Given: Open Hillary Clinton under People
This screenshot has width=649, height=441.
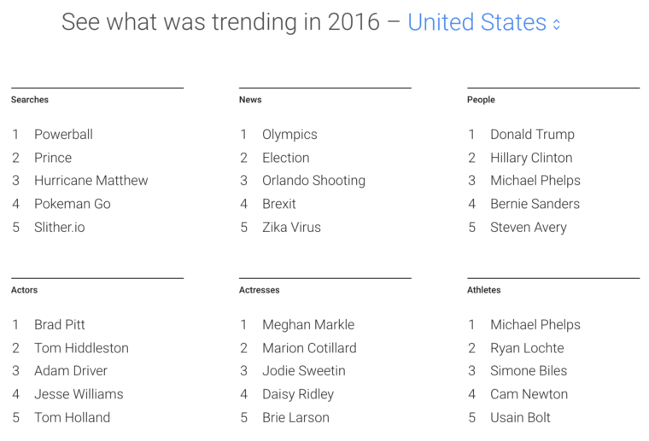Looking at the screenshot, I should [531, 158].
